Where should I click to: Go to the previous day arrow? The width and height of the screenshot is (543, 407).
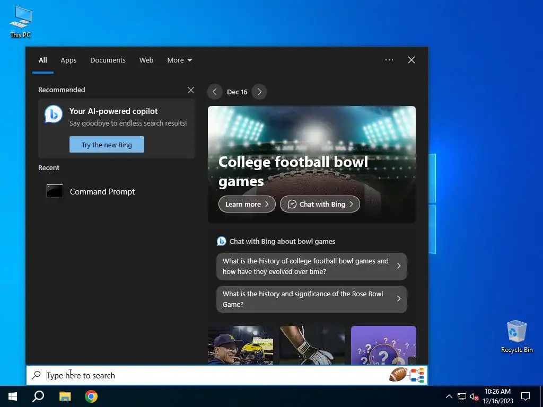tap(215, 92)
